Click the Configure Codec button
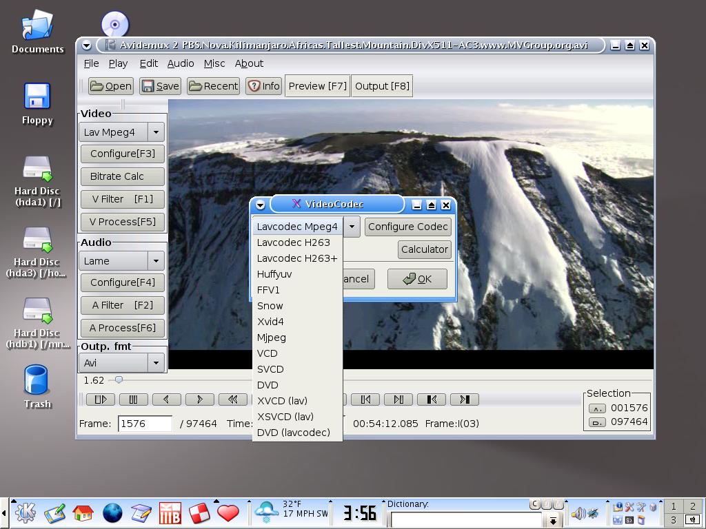Screen dimensions: 706x529 pyautogui.click(x=407, y=227)
